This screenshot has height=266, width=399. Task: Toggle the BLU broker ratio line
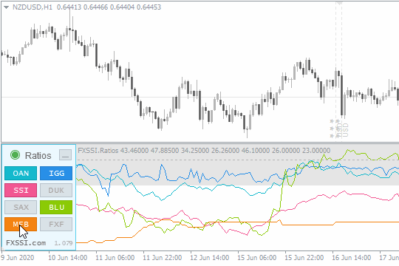point(56,207)
